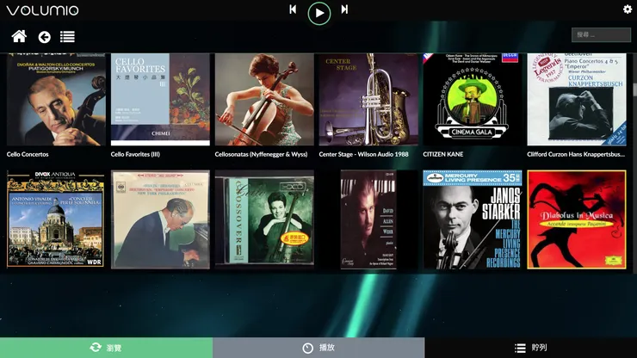The width and height of the screenshot is (637, 358).
Task: Click the vertical scrollbar thumb
Action: point(634,90)
